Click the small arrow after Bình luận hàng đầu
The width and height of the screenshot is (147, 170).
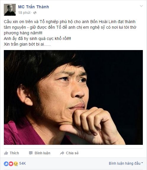[142, 163]
